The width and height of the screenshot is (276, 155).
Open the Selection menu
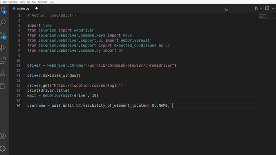13,2
